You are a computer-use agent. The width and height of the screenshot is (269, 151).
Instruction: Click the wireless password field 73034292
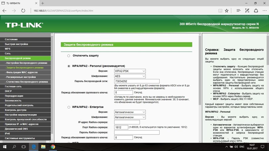click(137, 81)
